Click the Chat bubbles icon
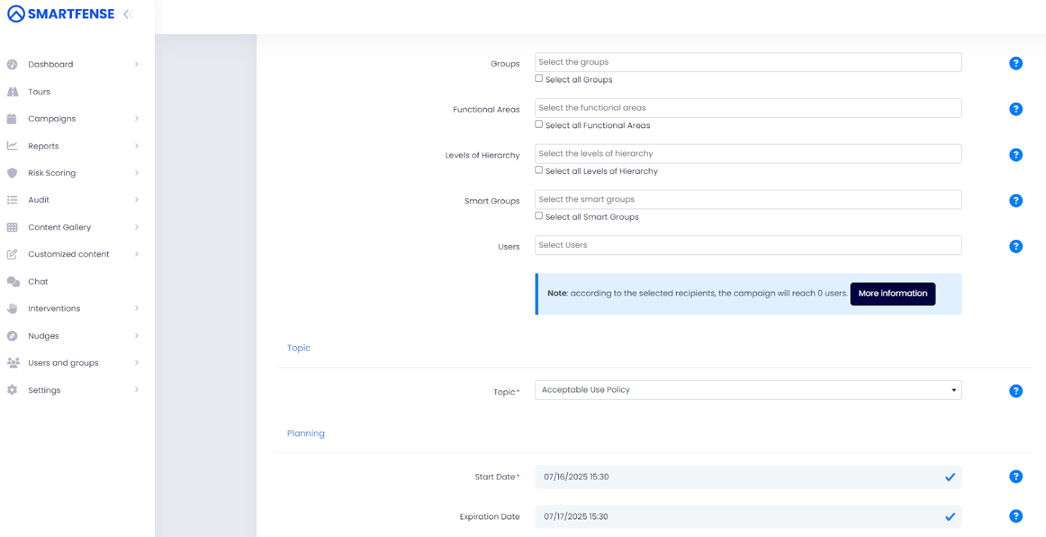This screenshot has width=1046, height=537. [13, 281]
